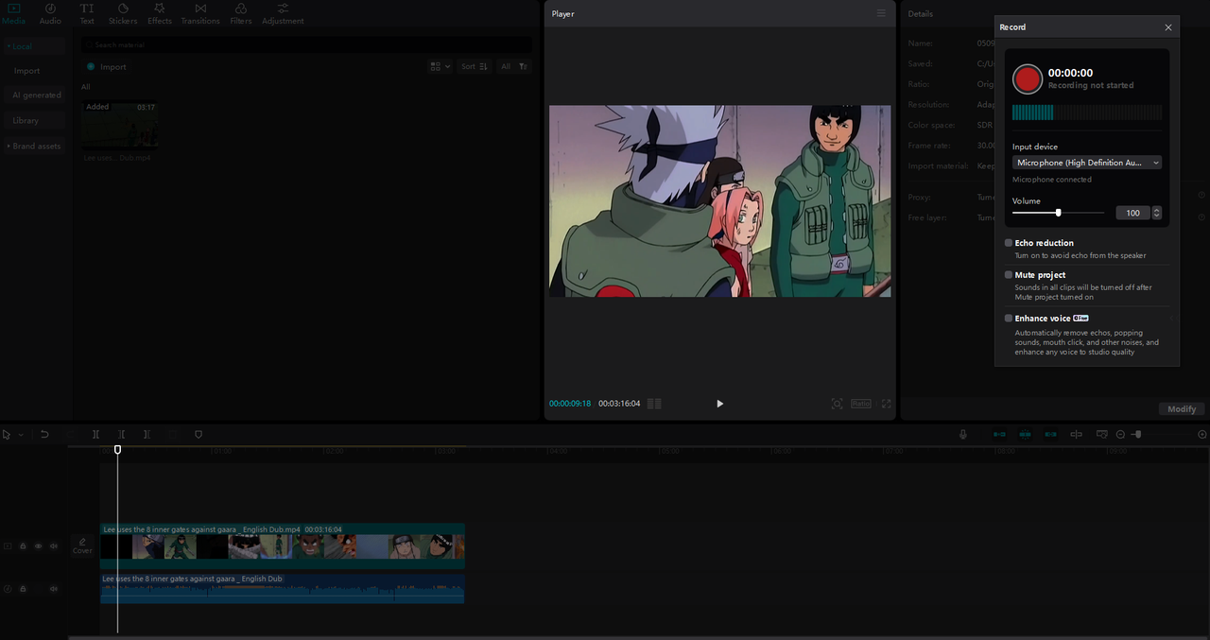
Task: Click the Import button with plus icon
Action: point(106,67)
